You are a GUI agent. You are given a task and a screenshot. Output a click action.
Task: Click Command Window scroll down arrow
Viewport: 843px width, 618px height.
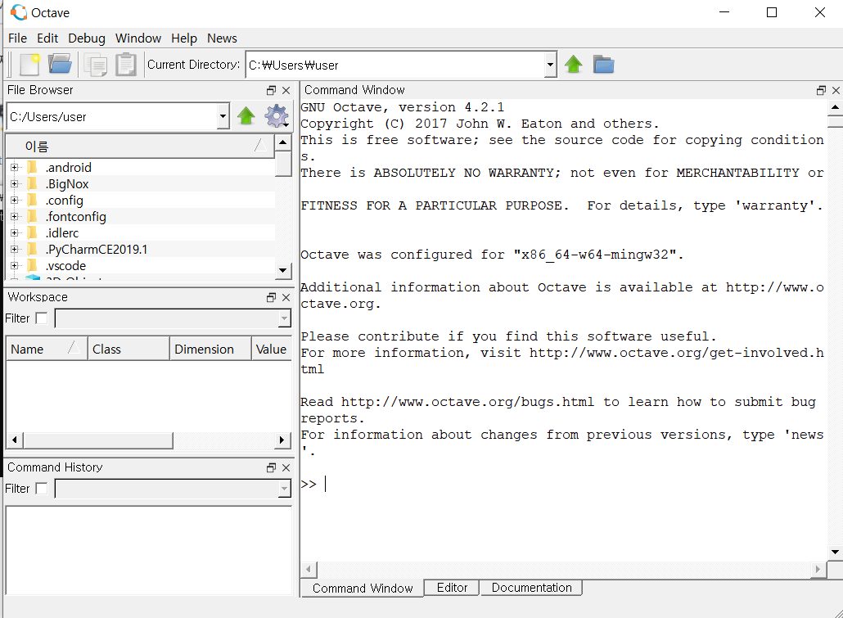click(x=835, y=552)
